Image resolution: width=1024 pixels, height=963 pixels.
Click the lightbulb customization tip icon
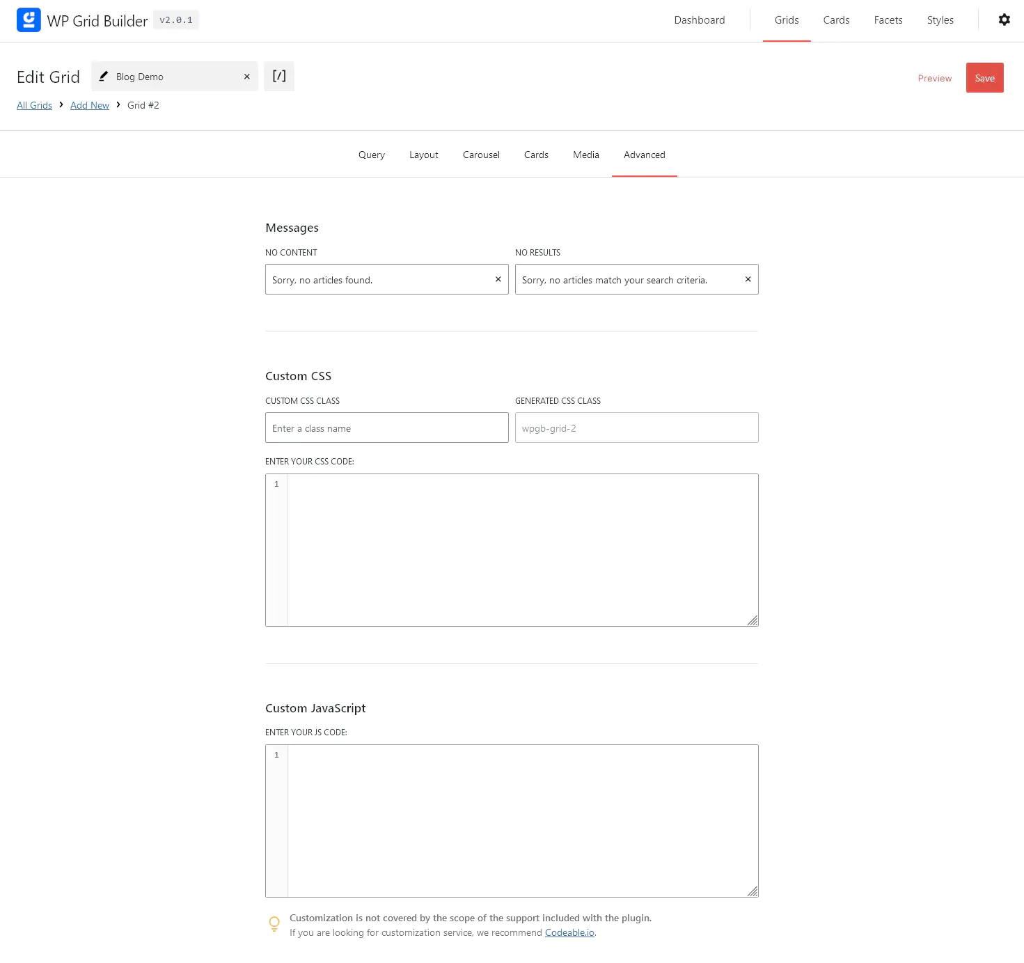pyautogui.click(x=274, y=924)
